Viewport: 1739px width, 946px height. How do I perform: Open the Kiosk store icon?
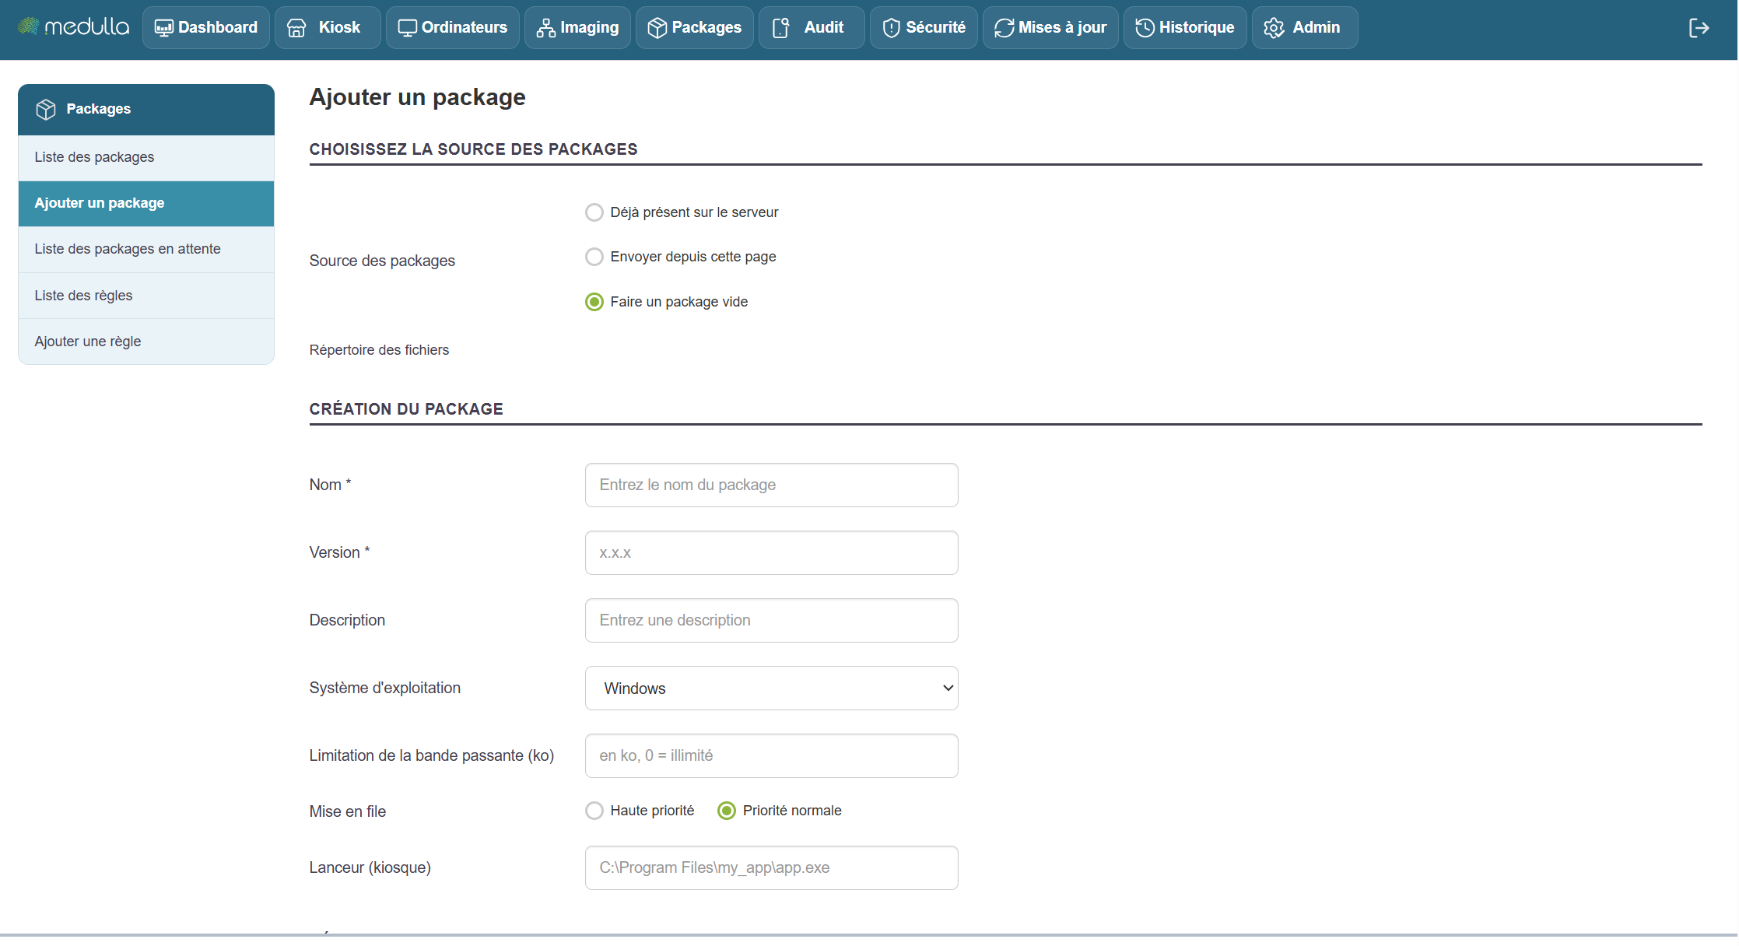point(296,28)
